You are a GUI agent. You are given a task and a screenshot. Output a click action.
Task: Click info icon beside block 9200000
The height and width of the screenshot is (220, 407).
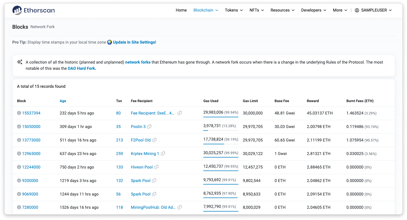click(19, 181)
